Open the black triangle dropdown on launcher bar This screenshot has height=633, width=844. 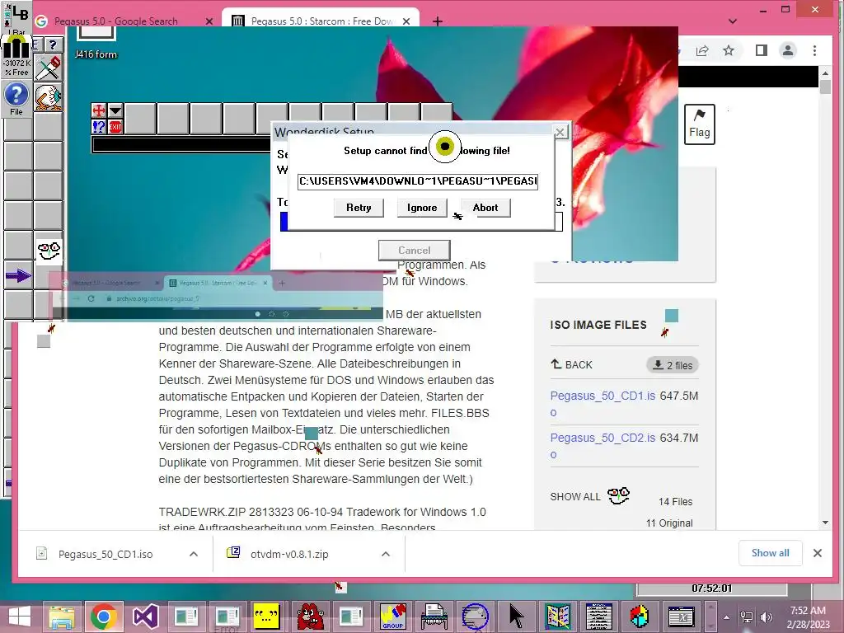(115, 111)
